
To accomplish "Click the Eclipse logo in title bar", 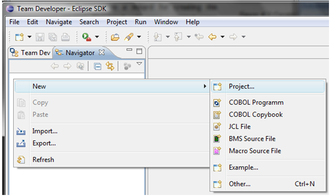I will [x=10, y=9].
